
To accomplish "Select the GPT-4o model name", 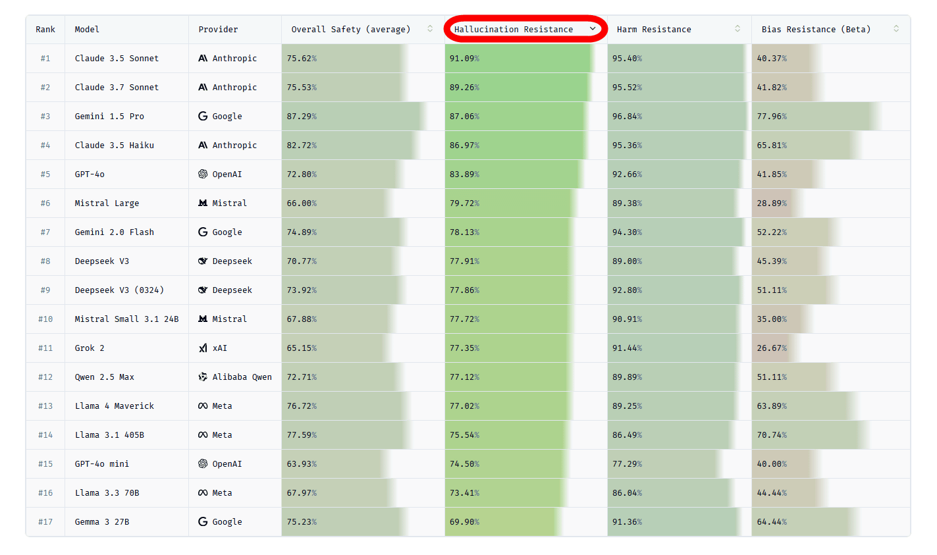I will [x=90, y=174].
